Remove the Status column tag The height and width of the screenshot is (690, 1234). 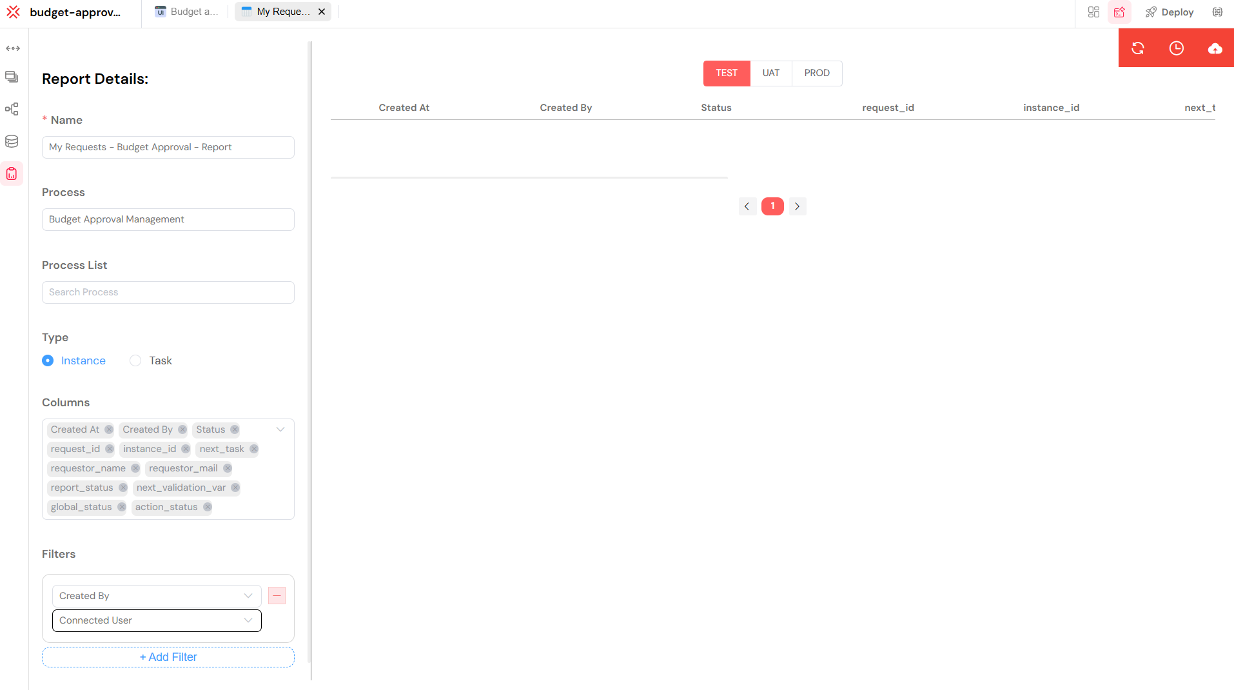click(x=235, y=429)
